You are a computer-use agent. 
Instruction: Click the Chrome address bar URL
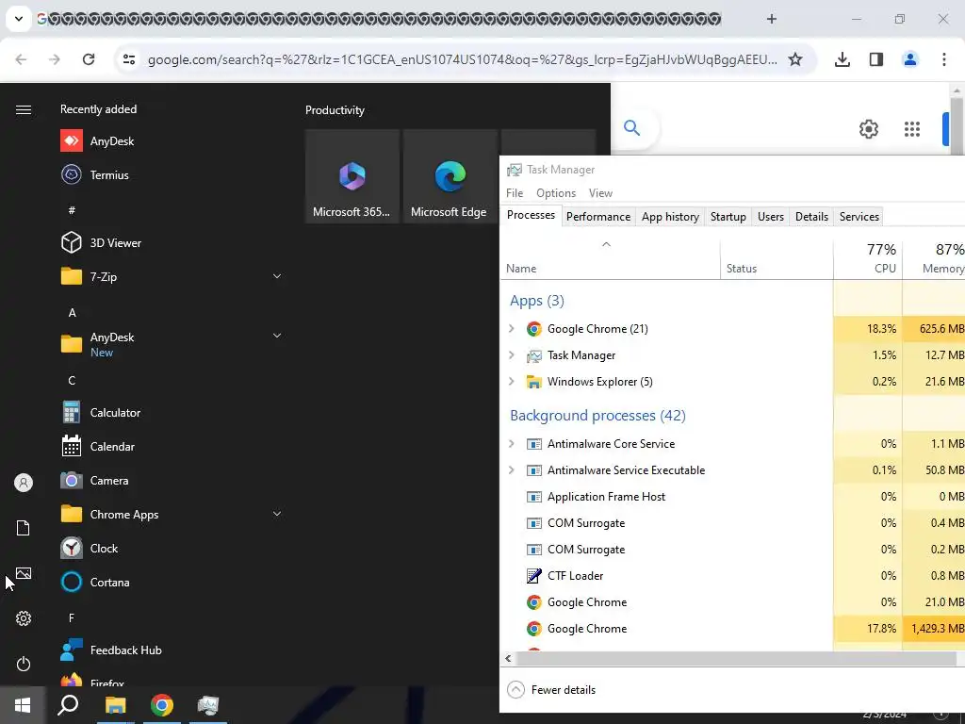click(462, 59)
